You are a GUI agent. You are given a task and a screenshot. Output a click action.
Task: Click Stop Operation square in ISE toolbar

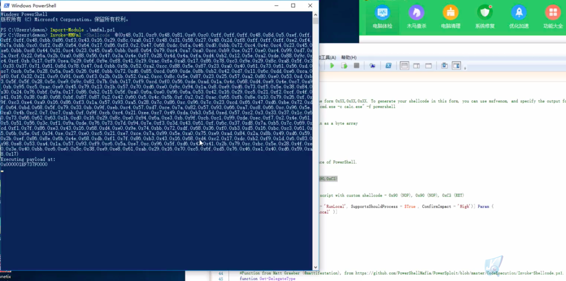pos(357,66)
